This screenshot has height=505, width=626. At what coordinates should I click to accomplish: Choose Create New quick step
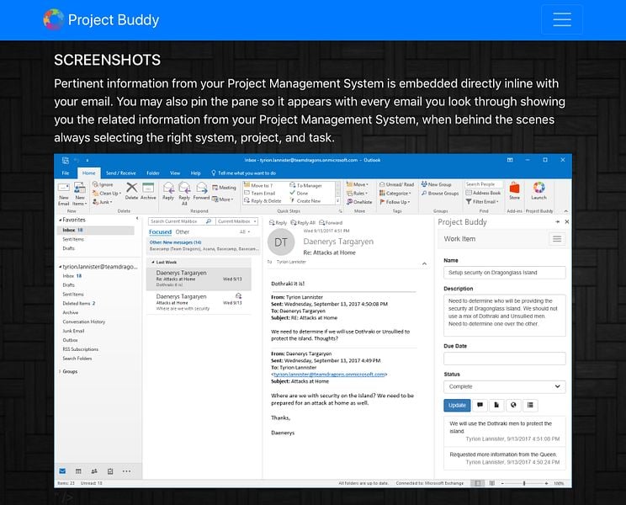coord(305,201)
